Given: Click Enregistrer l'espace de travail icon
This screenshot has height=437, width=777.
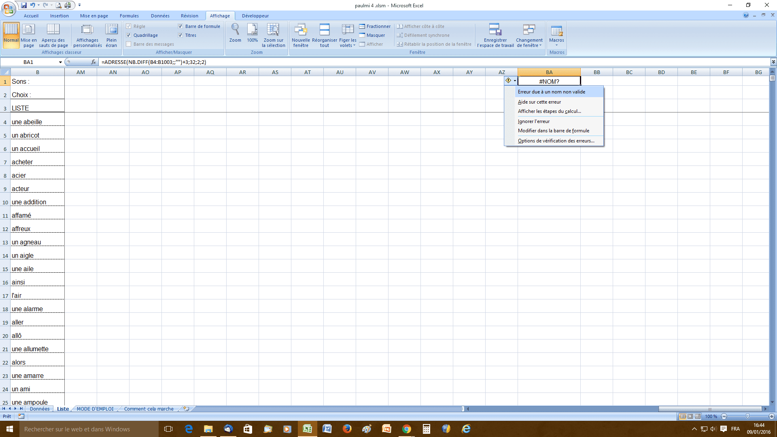Looking at the screenshot, I should point(495,30).
